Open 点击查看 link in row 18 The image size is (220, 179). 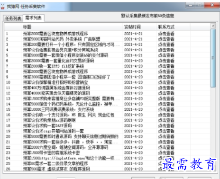166,125
